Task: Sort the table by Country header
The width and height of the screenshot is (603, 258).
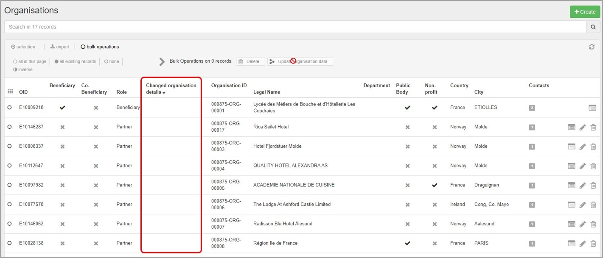Action: (459, 86)
